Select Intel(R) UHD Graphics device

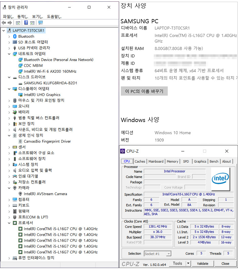pos(42,95)
